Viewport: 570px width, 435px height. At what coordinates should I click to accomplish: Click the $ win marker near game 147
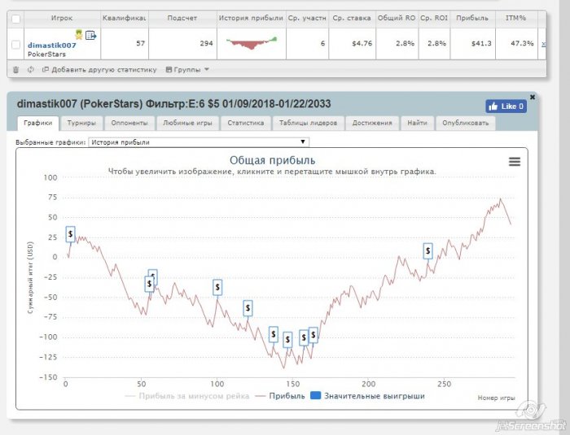(x=287, y=340)
